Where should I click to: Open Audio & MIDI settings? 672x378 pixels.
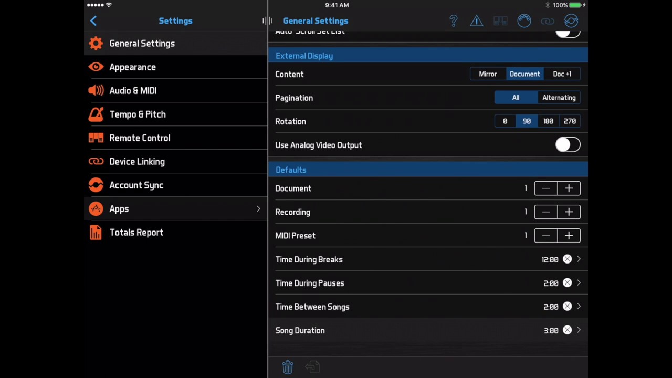point(176,91)
